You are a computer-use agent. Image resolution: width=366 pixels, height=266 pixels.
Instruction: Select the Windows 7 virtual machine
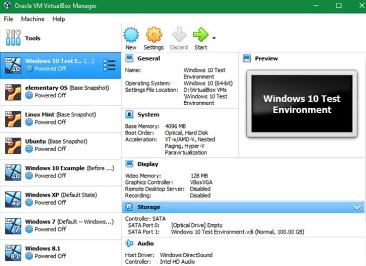[61, 226]
